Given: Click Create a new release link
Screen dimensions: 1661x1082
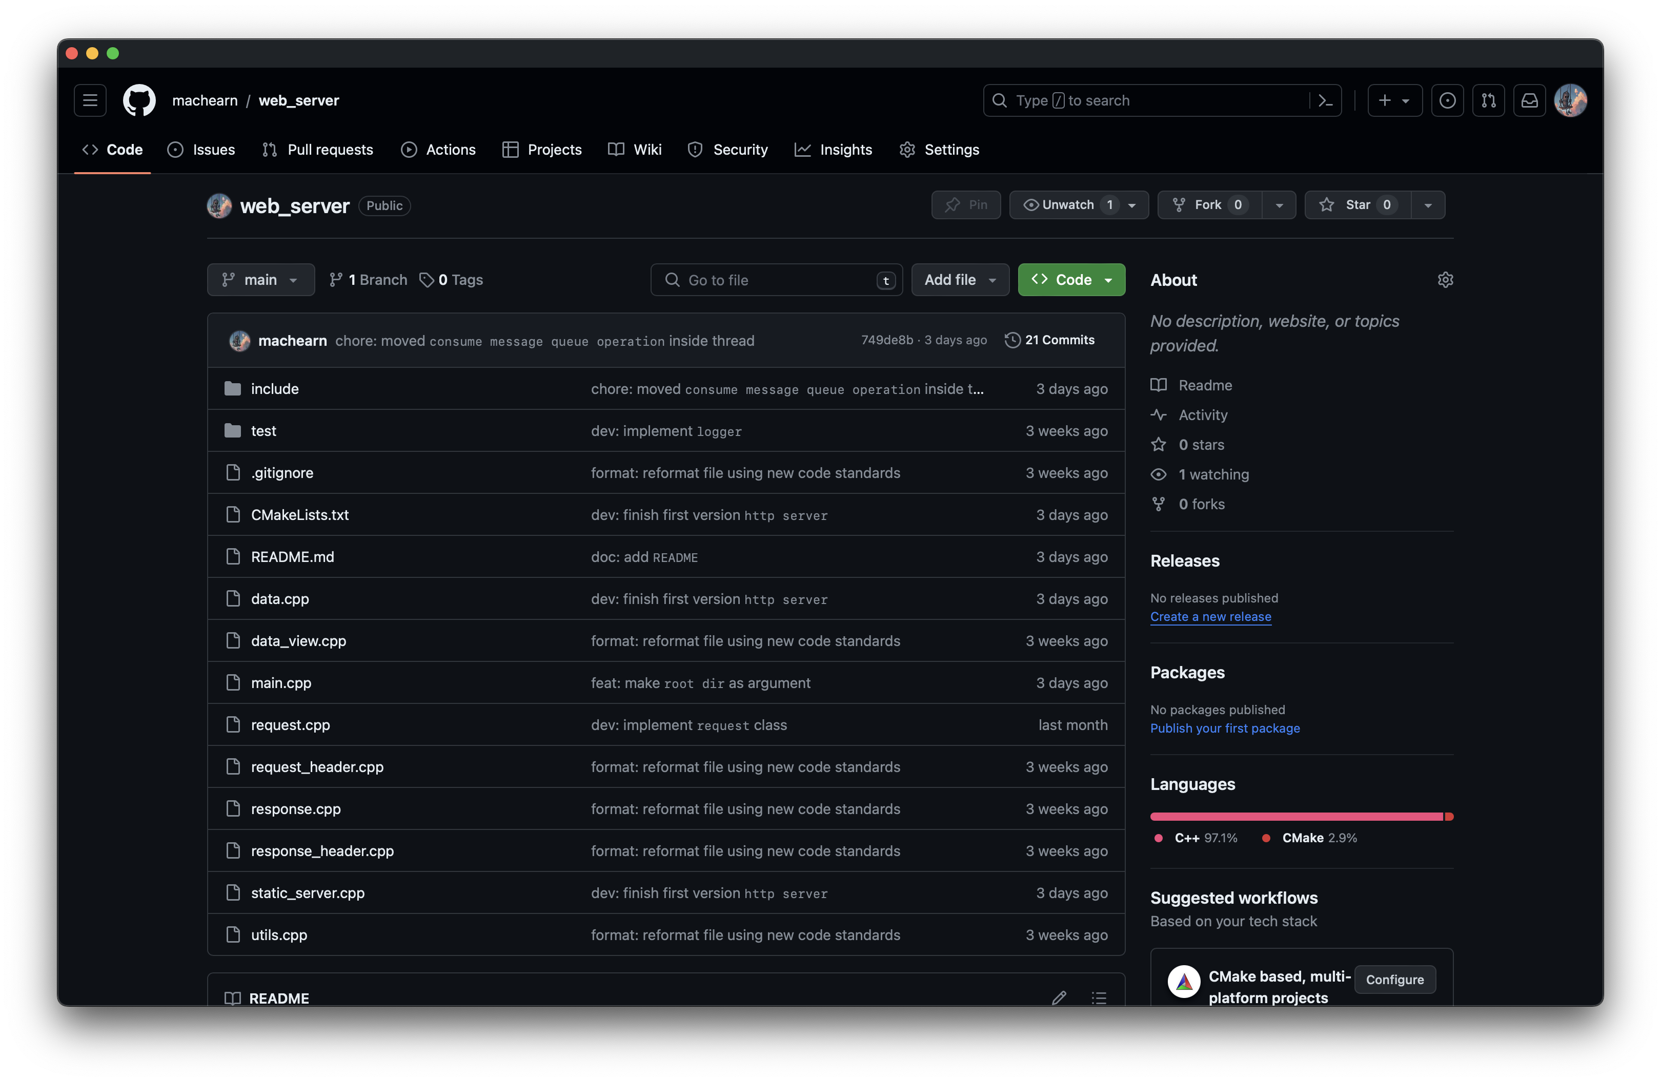Looking at the screenshot, I should click(1210, 617).
